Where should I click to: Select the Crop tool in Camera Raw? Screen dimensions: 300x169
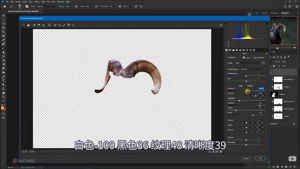49,25
